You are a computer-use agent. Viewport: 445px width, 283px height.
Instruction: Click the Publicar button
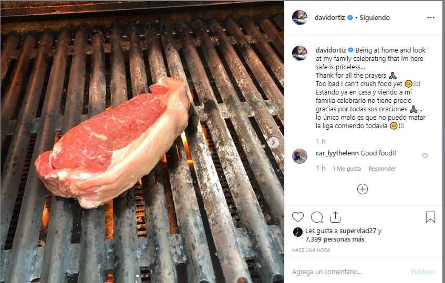tap(422, 271)
